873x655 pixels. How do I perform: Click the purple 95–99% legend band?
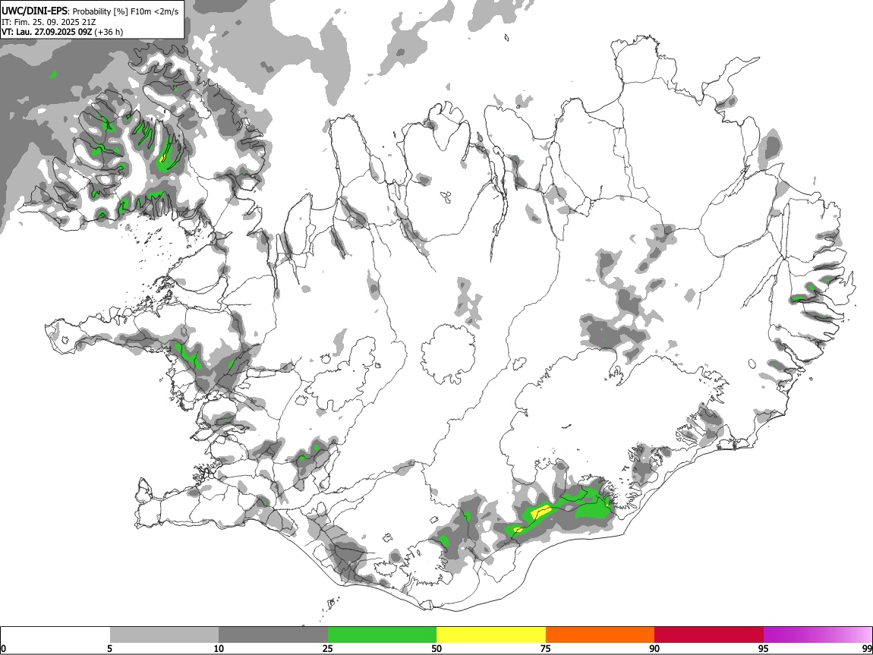pos(818,635)
